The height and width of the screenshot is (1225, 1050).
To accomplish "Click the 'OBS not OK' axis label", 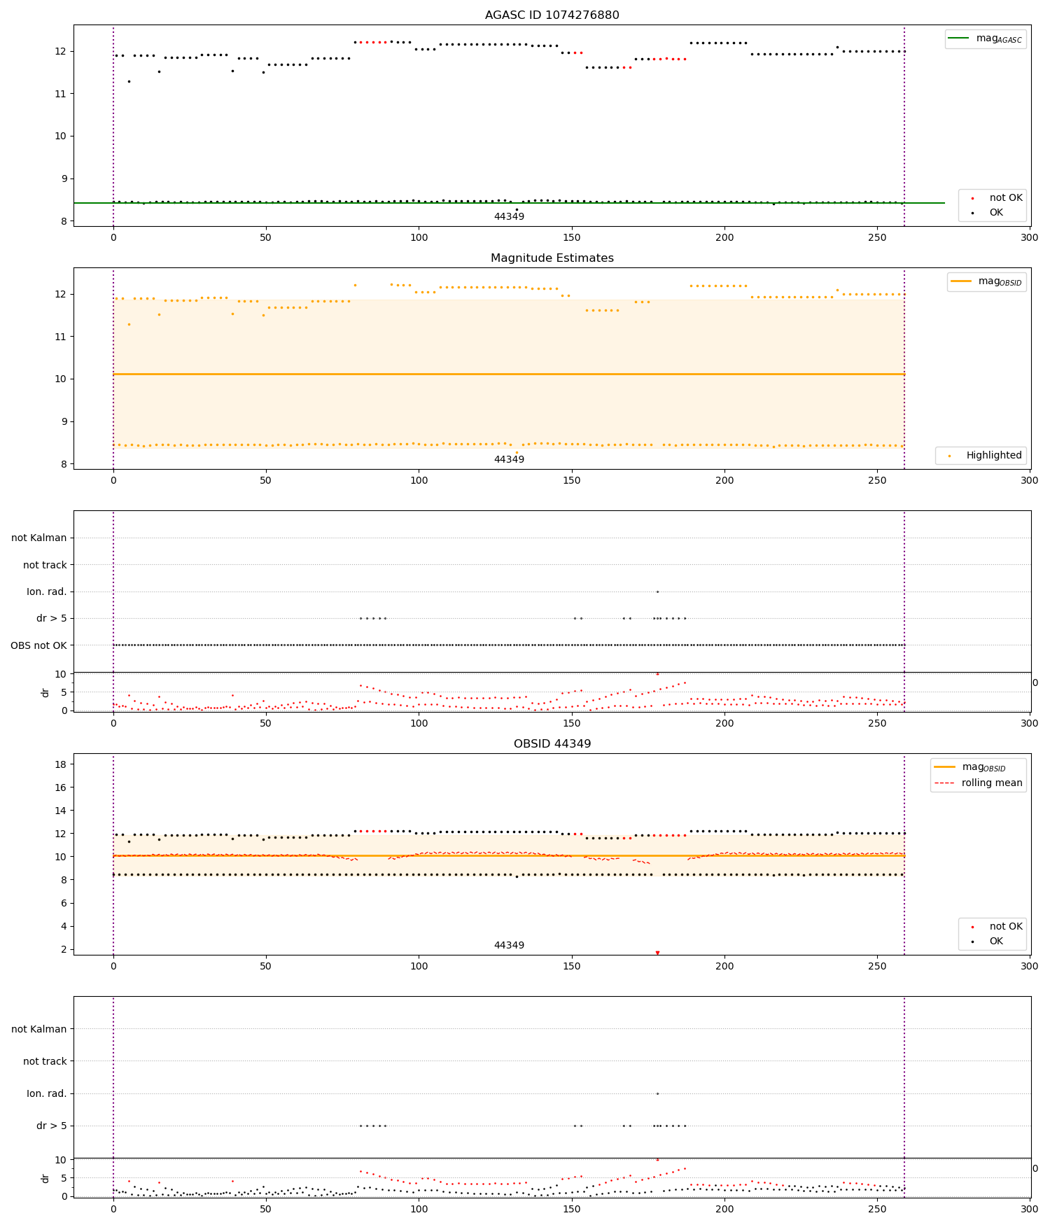I will click(x=38, y=645).
